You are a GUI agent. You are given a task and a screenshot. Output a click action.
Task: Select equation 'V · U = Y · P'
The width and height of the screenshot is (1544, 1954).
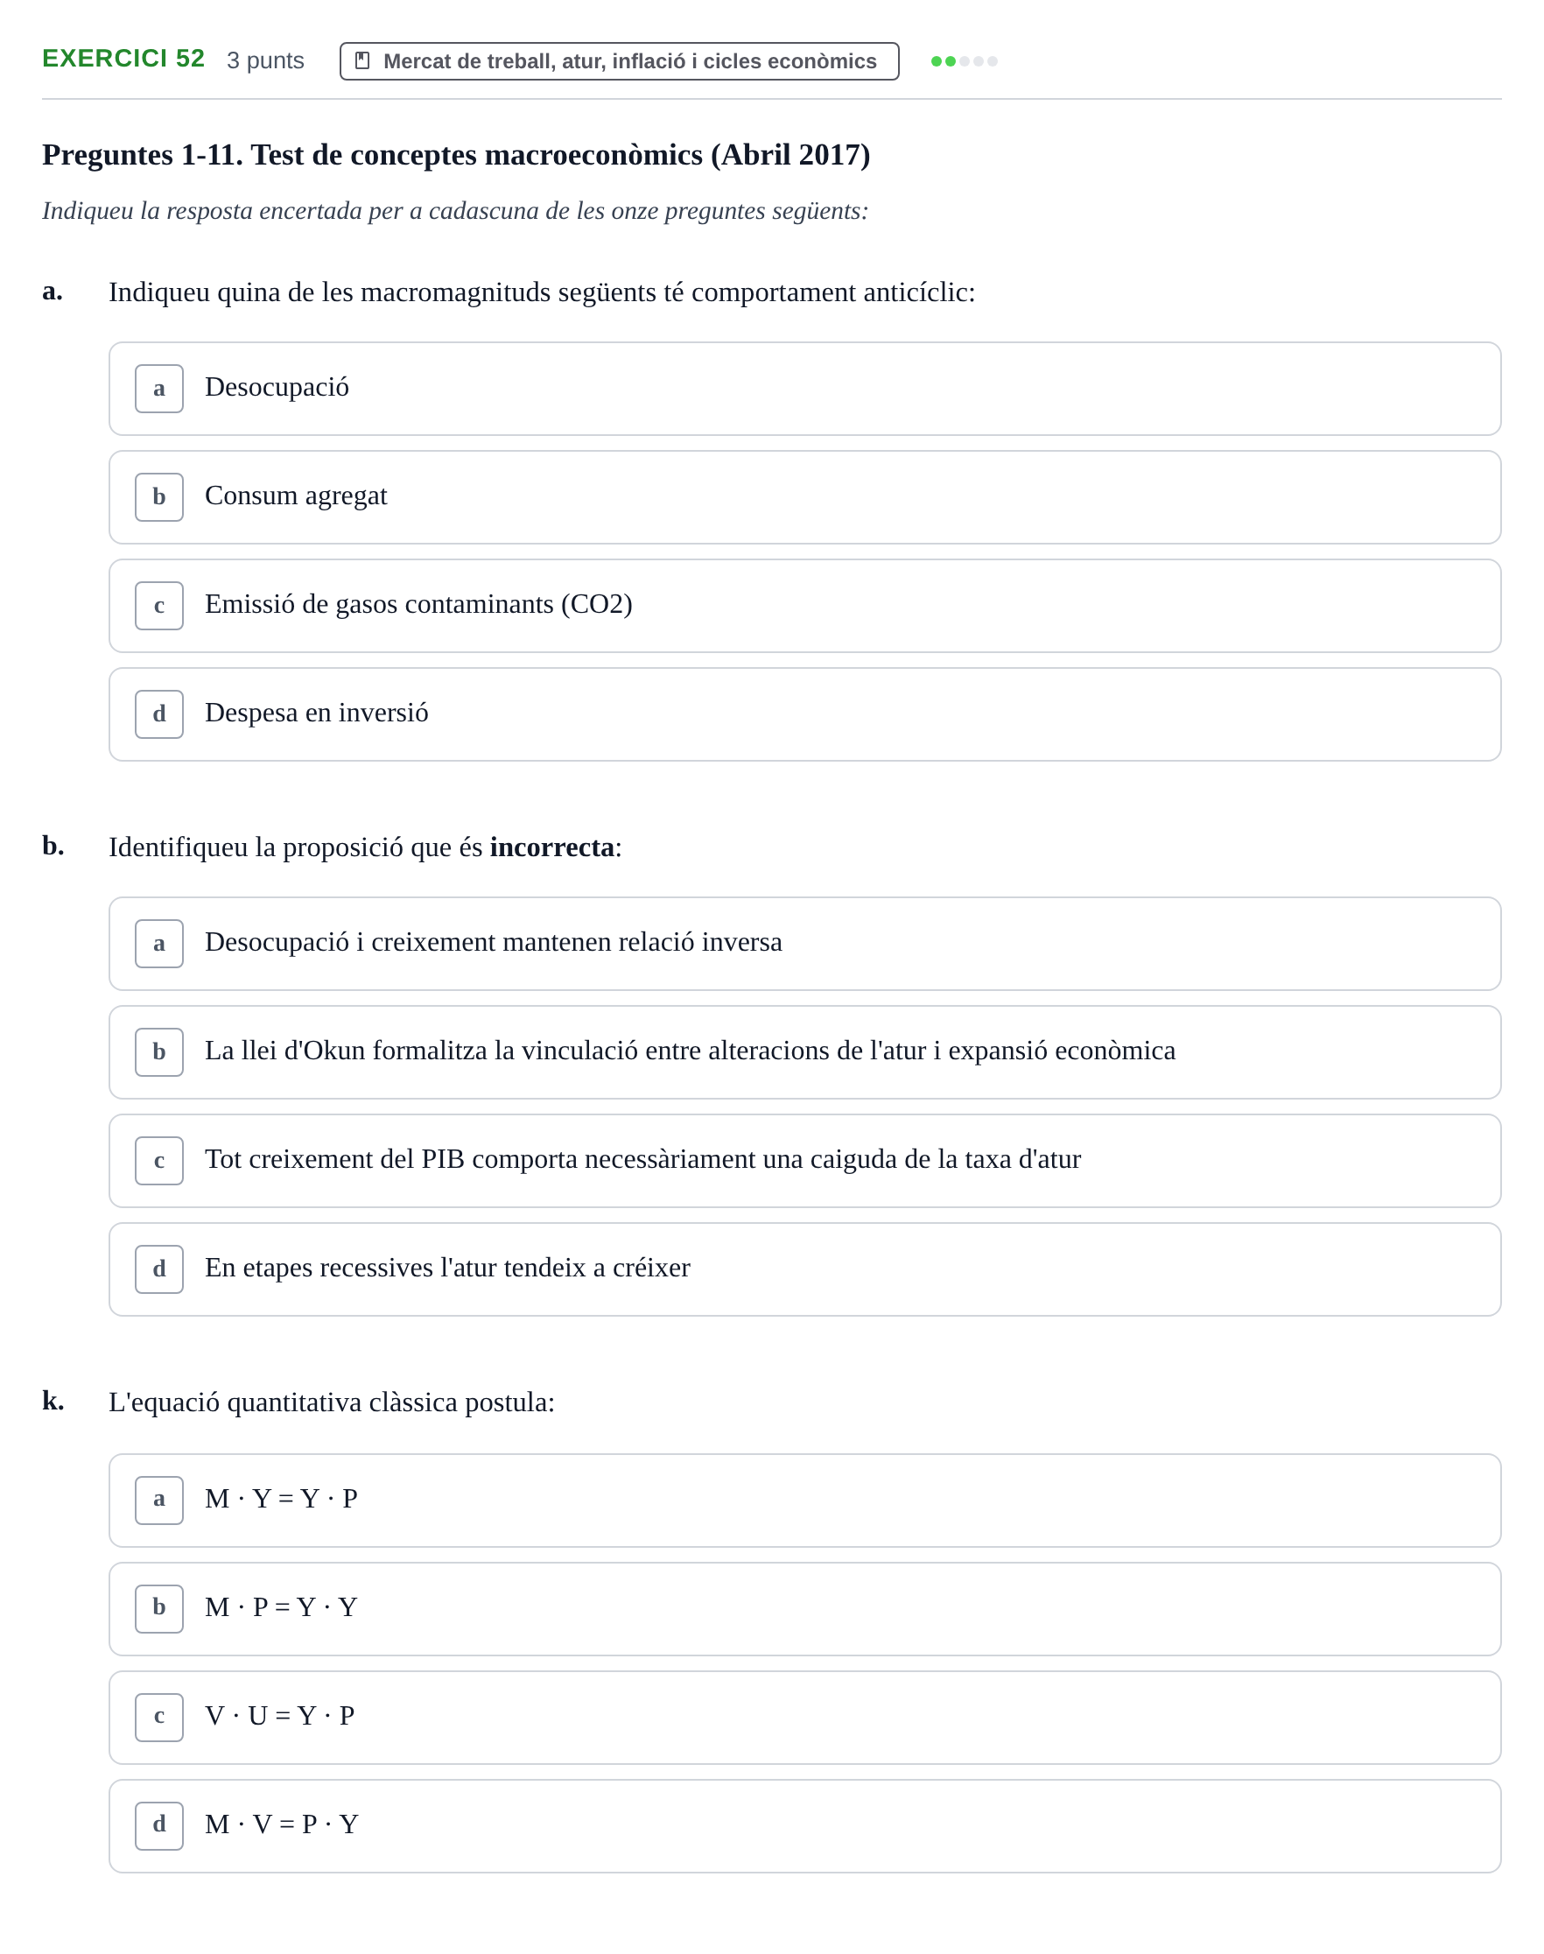pos(804,1718)
